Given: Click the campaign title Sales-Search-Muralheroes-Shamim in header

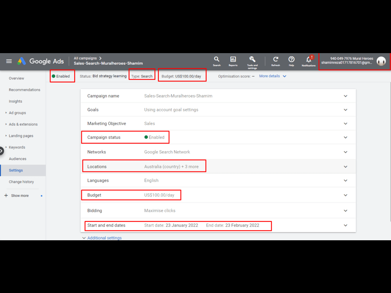Looking at the screenshot, I should point(108,63).
